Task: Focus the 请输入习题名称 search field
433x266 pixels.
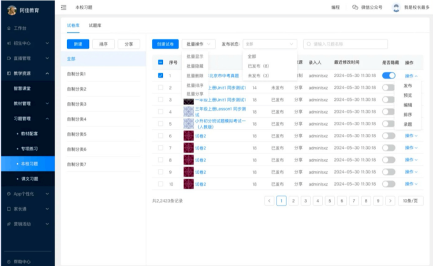Action: tap(345, 44)
